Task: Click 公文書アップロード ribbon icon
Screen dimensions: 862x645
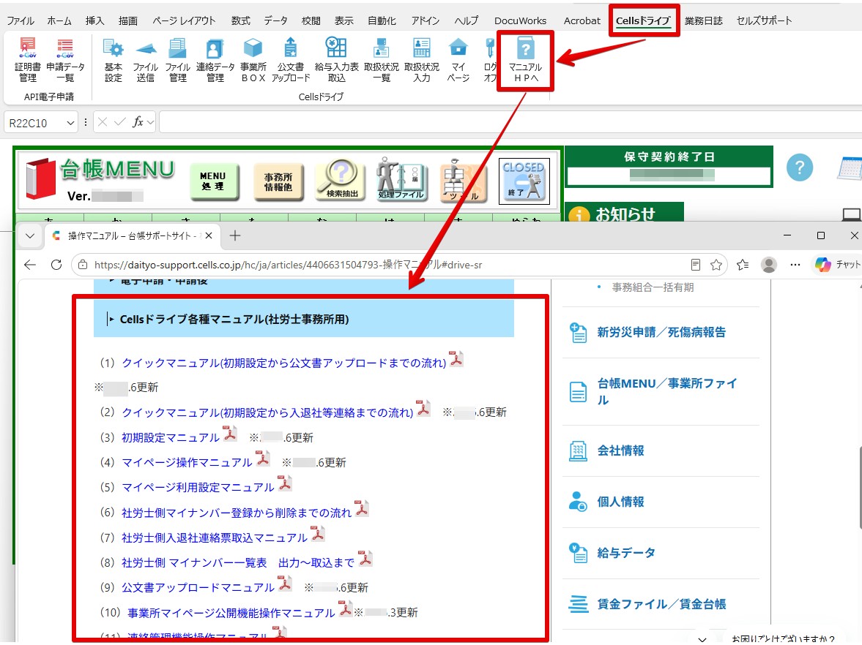Action: [x=291, y=60]
